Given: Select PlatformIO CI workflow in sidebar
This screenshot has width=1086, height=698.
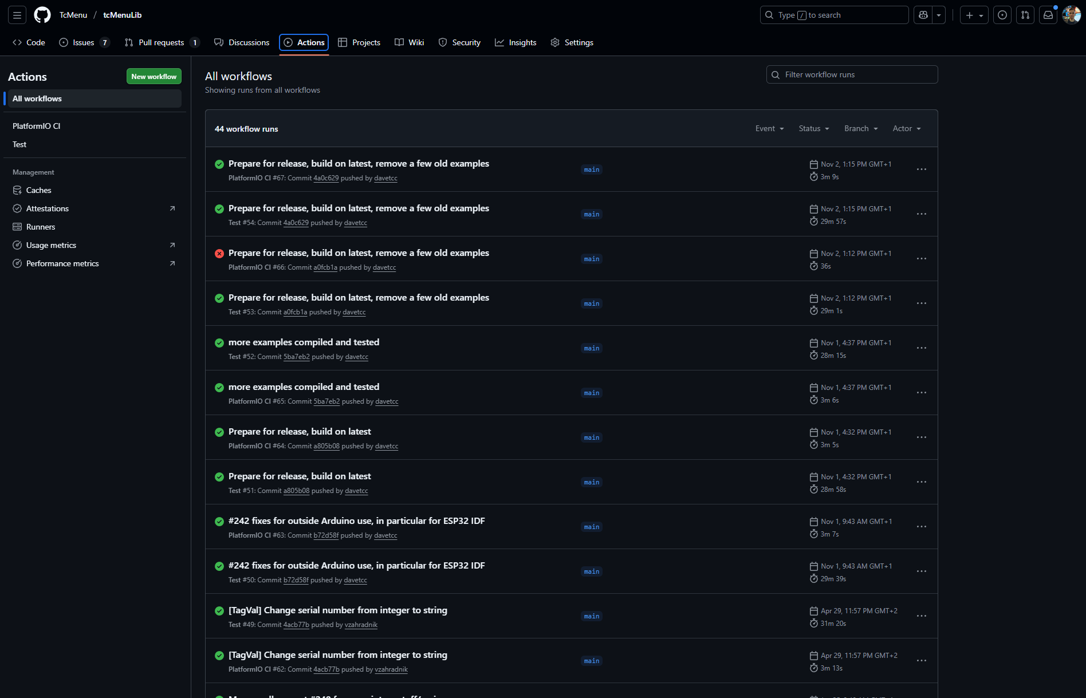Looking at the screenshot, I should [x=37, y=126].
